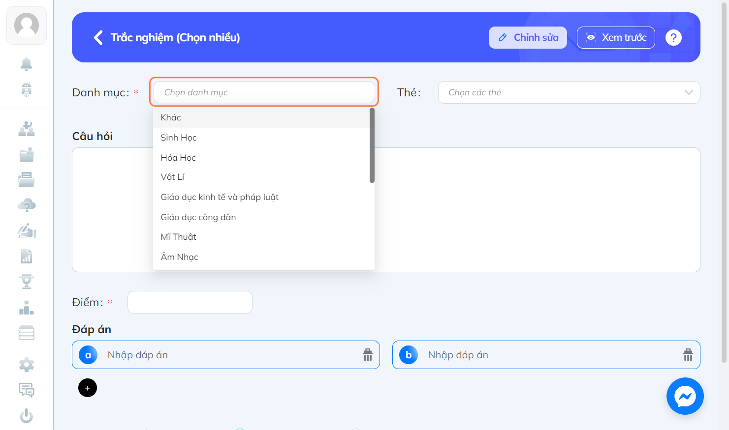Viewport: 729px width, 430px height.
Task: Click the Chọn danh mục combo box
Action: pyautogui.click(x=264, y=92)
